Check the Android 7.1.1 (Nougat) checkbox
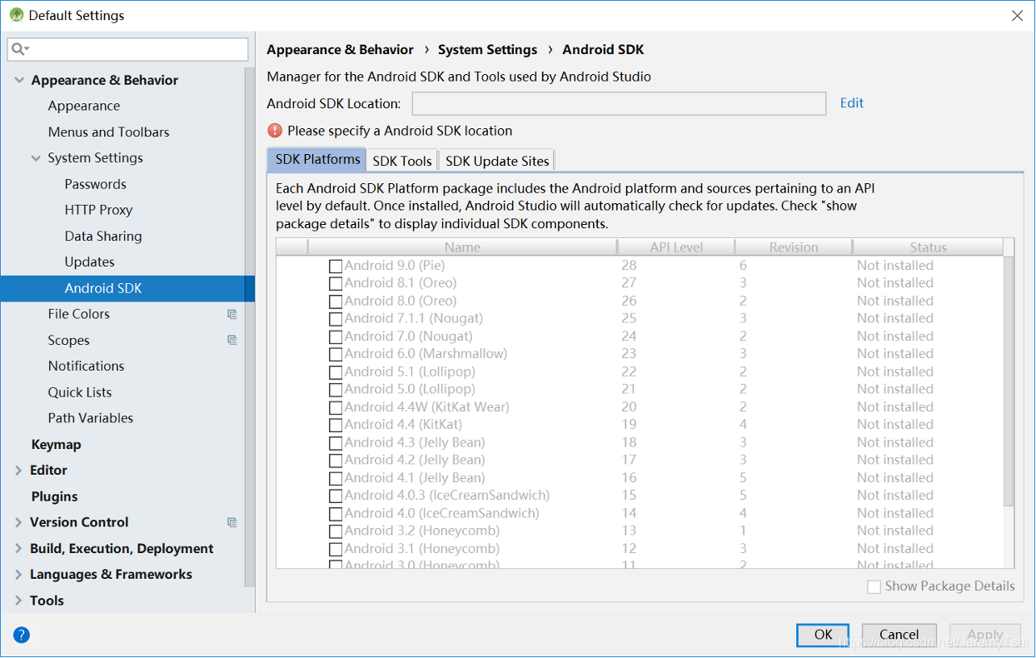 336,319
